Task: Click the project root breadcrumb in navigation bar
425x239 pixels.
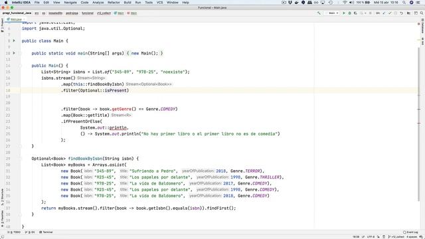Action: (x=17, y=13)
